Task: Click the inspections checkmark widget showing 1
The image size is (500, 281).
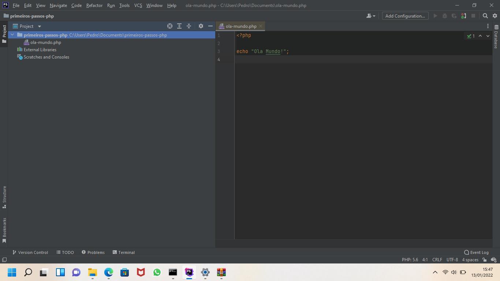Action: coord(471,36)
